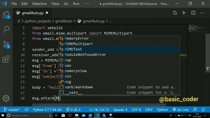Viewport: 210px width, 118px height.
Task: Open File Explorer from the taskbar
Action: click(x=77, y=115)
